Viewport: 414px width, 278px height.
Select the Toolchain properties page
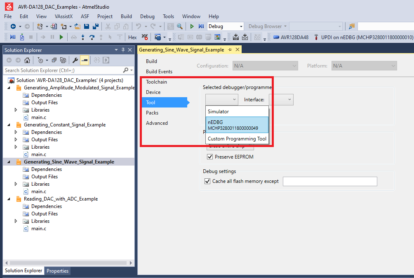point(156,82)
